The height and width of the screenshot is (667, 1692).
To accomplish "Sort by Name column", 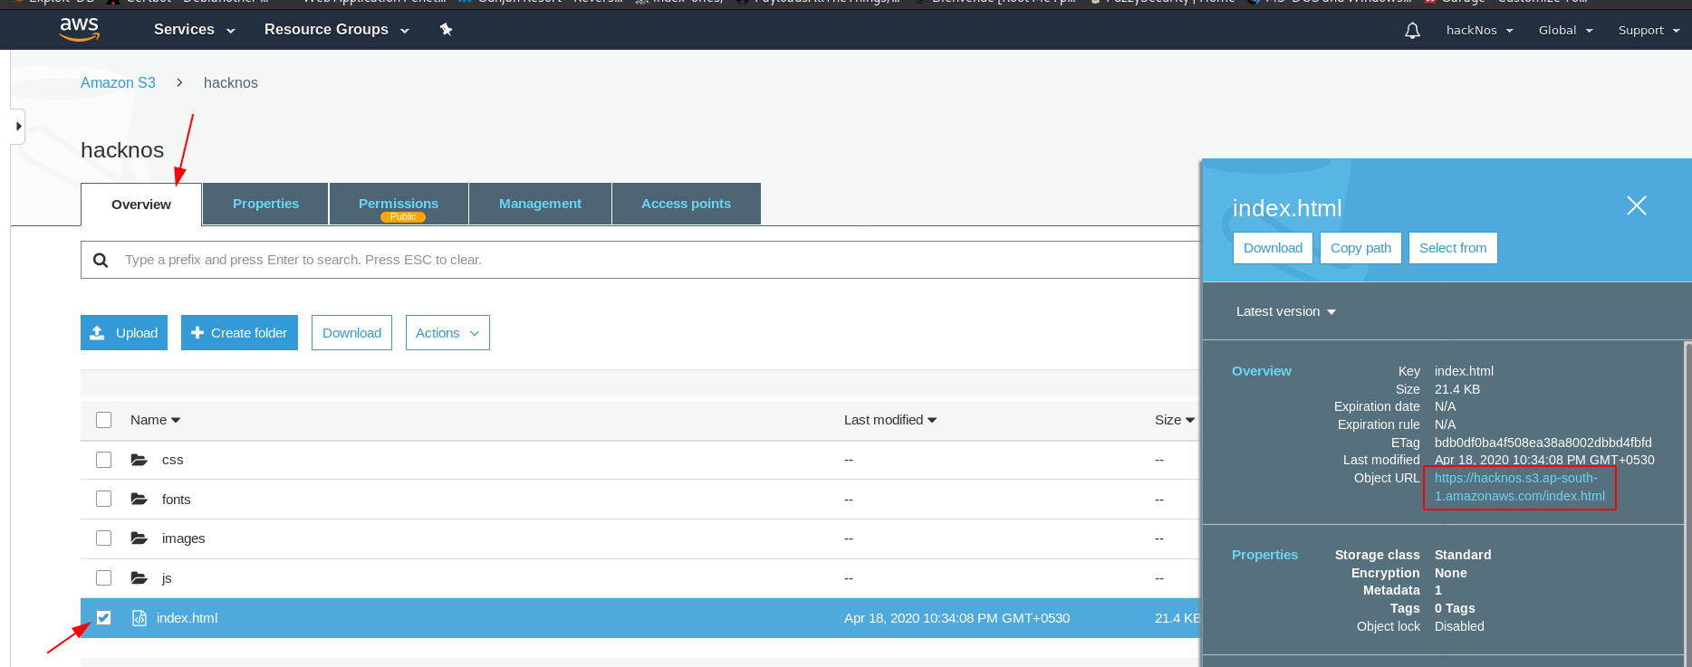I will (x=155, y=420).
